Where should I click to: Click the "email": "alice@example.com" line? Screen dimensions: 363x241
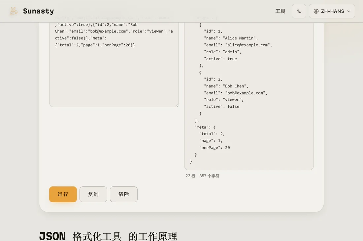tap(238, 45)
